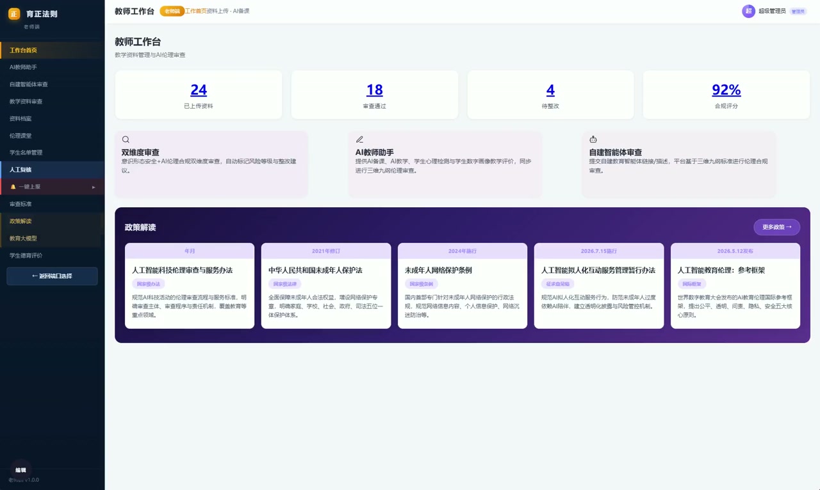The width and height of the screenshot is (820, 490).
Task: Click the 国家级法律 tag
Action: 285,284
